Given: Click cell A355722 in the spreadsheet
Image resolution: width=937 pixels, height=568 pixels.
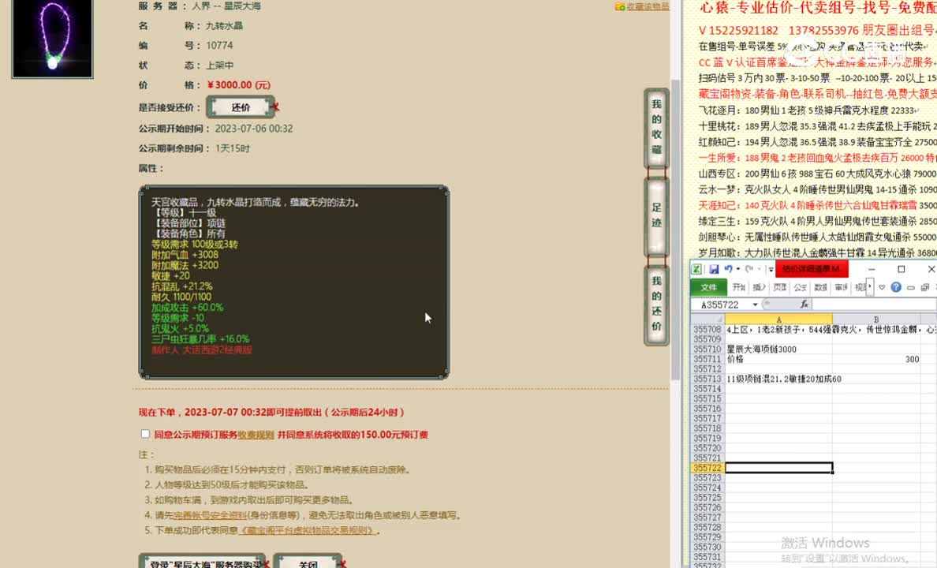Looking at the screenshot, I should (781, 467).
